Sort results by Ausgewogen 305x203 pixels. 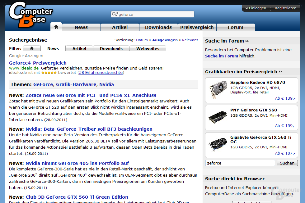pyautogui.click(x=165, y=40)
